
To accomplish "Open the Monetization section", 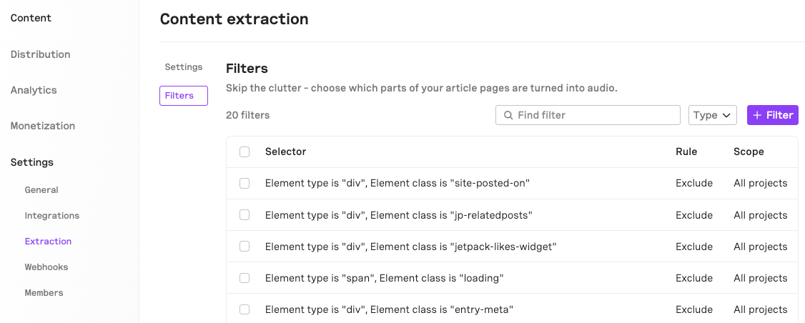I will [x=43, y=126].
